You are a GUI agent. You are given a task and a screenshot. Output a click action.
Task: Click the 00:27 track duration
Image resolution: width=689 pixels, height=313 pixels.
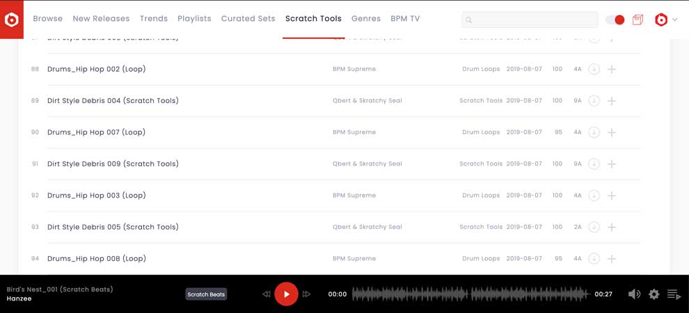(603, 294)
